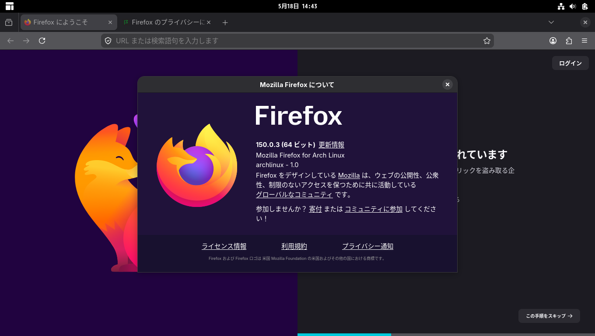This screenshot has height=336, width=595.
Task: Click the battery status tray icon
Action: [x=585, y=6]
